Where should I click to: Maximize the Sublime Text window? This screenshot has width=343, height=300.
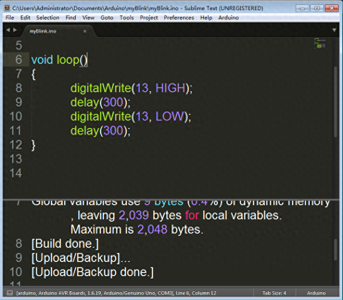(x=317, y=8)
